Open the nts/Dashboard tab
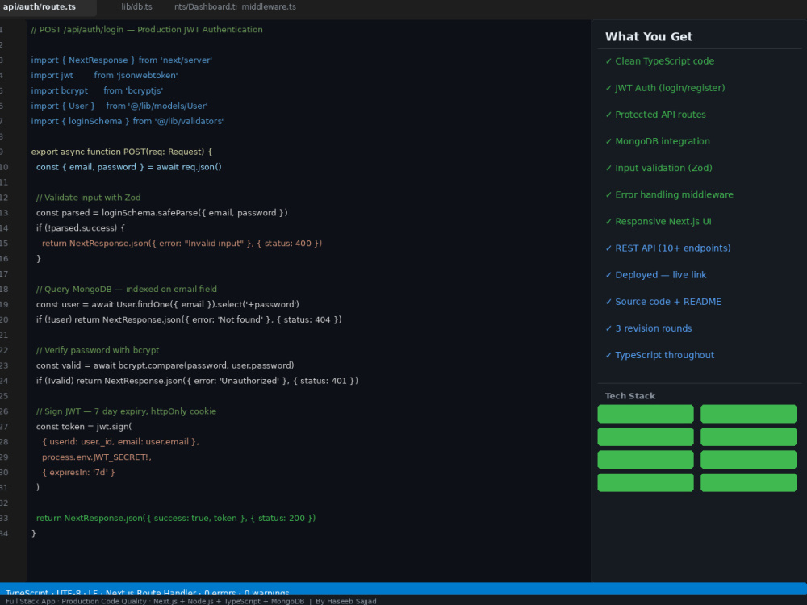Image resolution: width=807 pixels, height=605 pixels. click(205, 6)
